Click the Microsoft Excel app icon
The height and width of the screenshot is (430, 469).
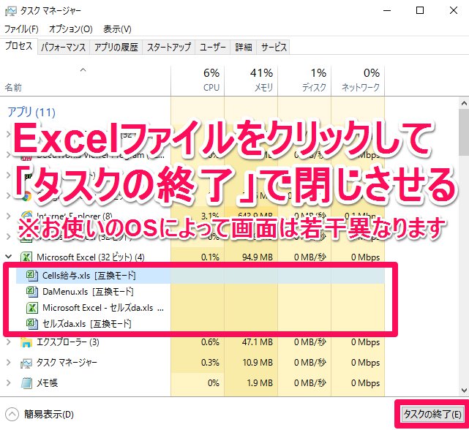click(26, 257)
